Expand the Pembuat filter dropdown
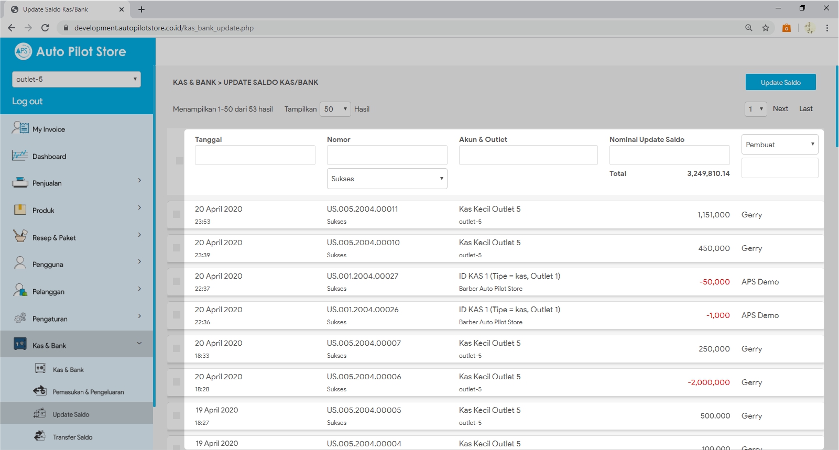Image resolution: width=839 pixels, height=450 pixels. tap(779, 145)
